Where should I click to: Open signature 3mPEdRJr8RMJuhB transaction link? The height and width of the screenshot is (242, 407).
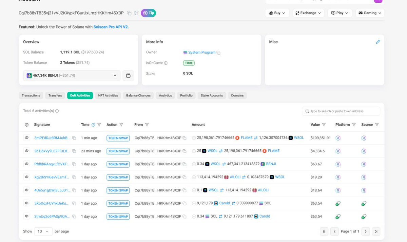[52, 138]
